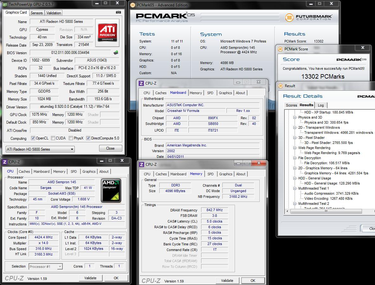Click the AMD Sempron logo in CPU-Z

coord(111,191)
